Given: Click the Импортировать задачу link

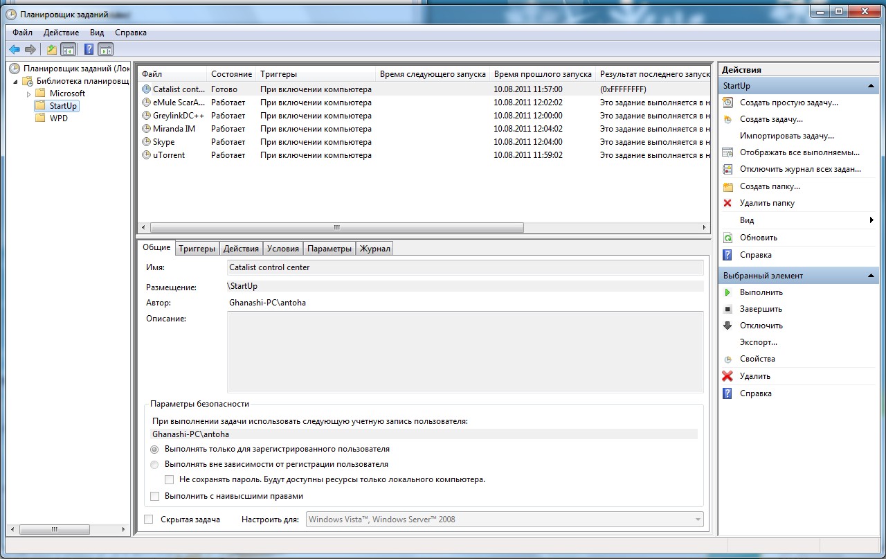Looking at the screenshot, I should (x=787, y=136).
